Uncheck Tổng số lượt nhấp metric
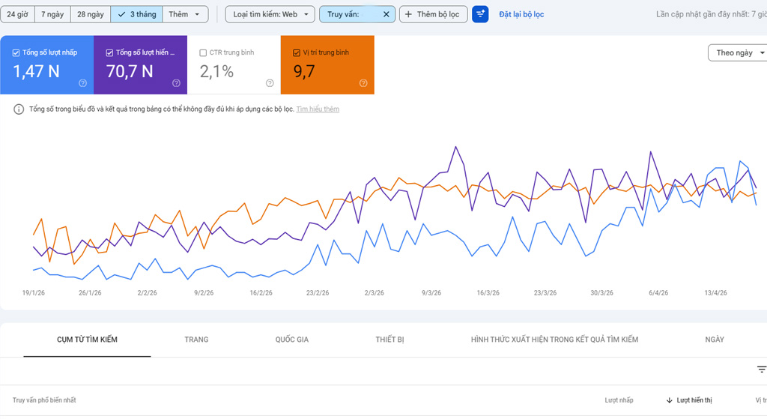Screen dimensions: 767x419 pyautogui.click(x=16, y=53)
